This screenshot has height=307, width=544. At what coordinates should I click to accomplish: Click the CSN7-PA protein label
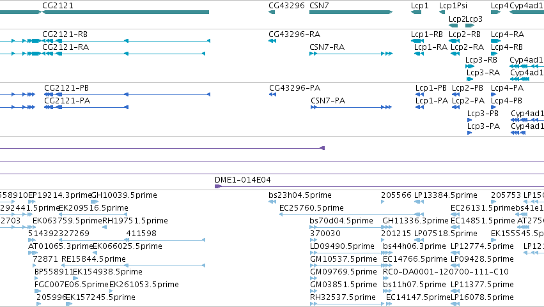click(x=328, y=101)
